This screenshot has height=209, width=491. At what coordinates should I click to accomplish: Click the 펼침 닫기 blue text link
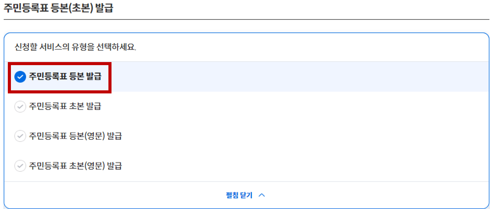[240, 195]
